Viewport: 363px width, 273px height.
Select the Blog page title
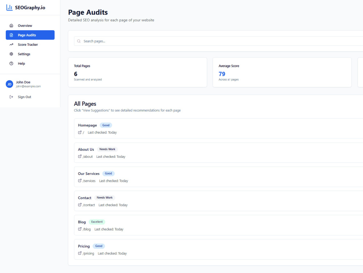coord(82,222)
